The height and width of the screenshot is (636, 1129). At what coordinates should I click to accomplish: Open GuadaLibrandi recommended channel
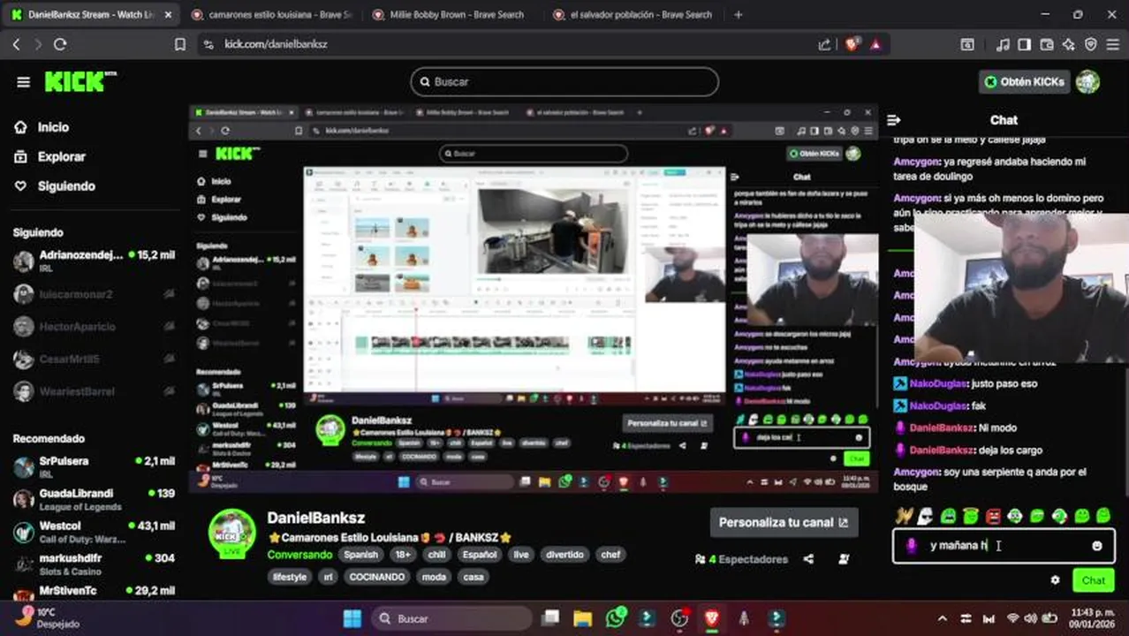[94, 499]
